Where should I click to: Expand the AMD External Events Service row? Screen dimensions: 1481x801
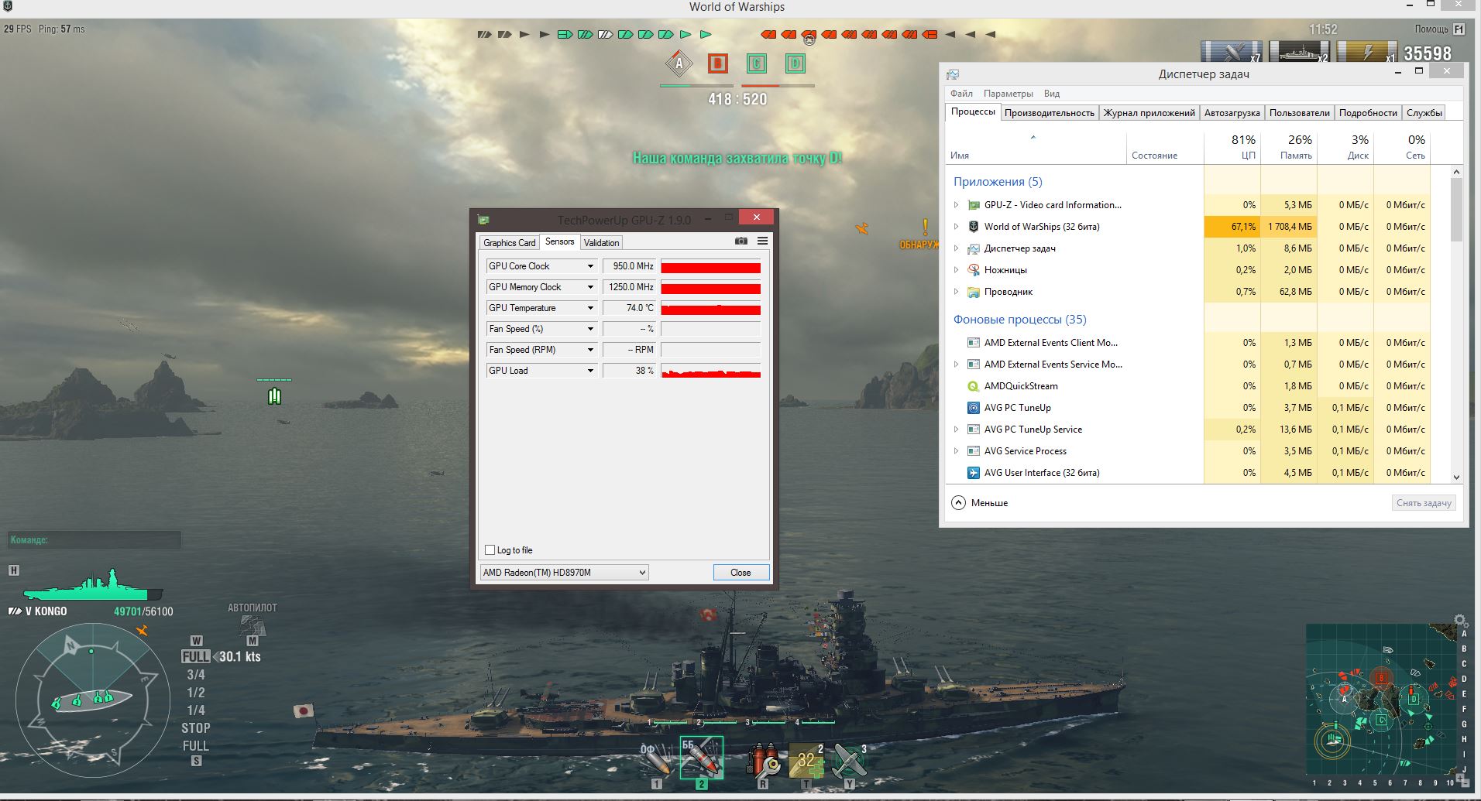click(x=956, y=365)
